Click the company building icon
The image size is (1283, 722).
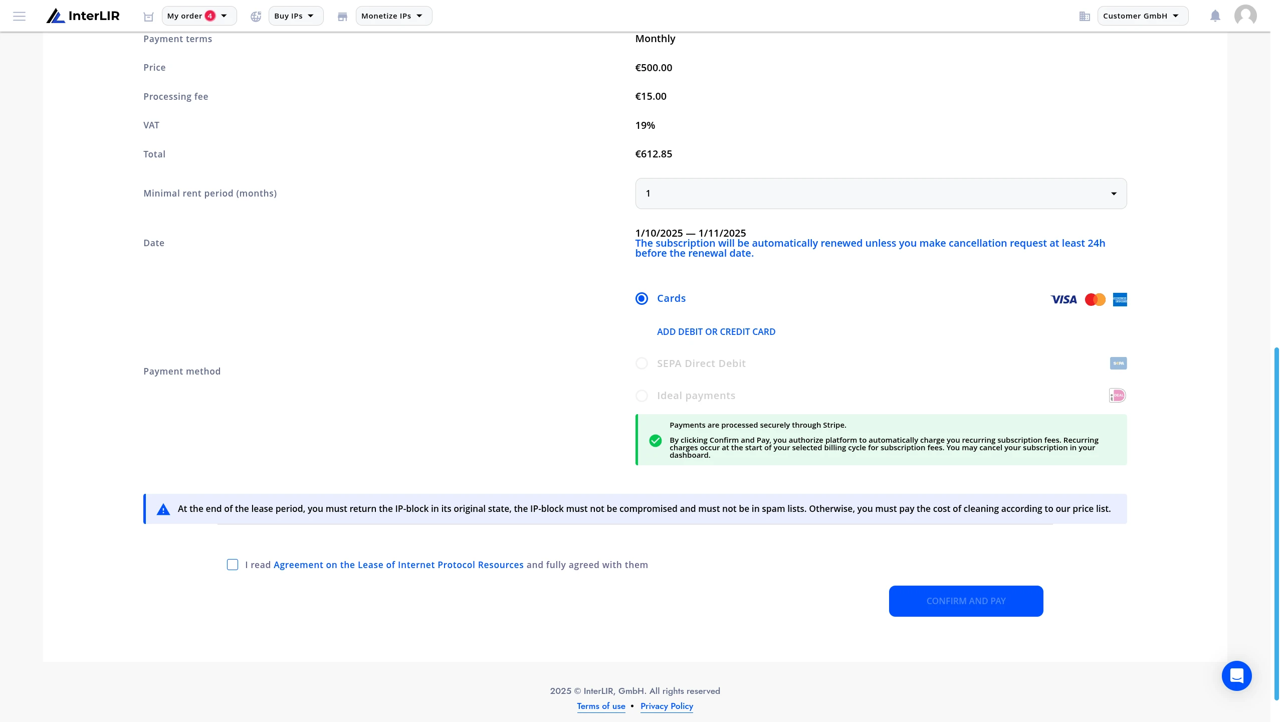coord(1085,17)
